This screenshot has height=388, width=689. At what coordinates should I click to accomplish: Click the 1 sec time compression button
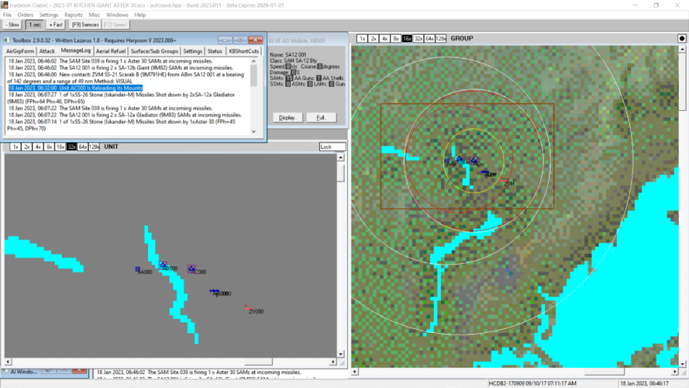click(34, 25)
